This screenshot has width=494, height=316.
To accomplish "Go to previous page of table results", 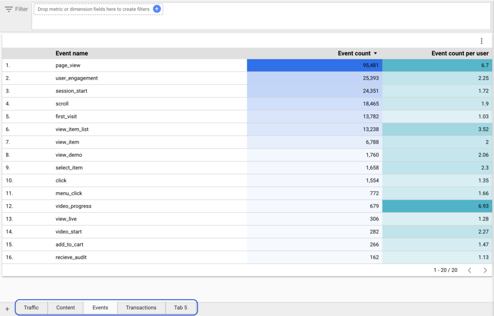I will click(469, 270).
